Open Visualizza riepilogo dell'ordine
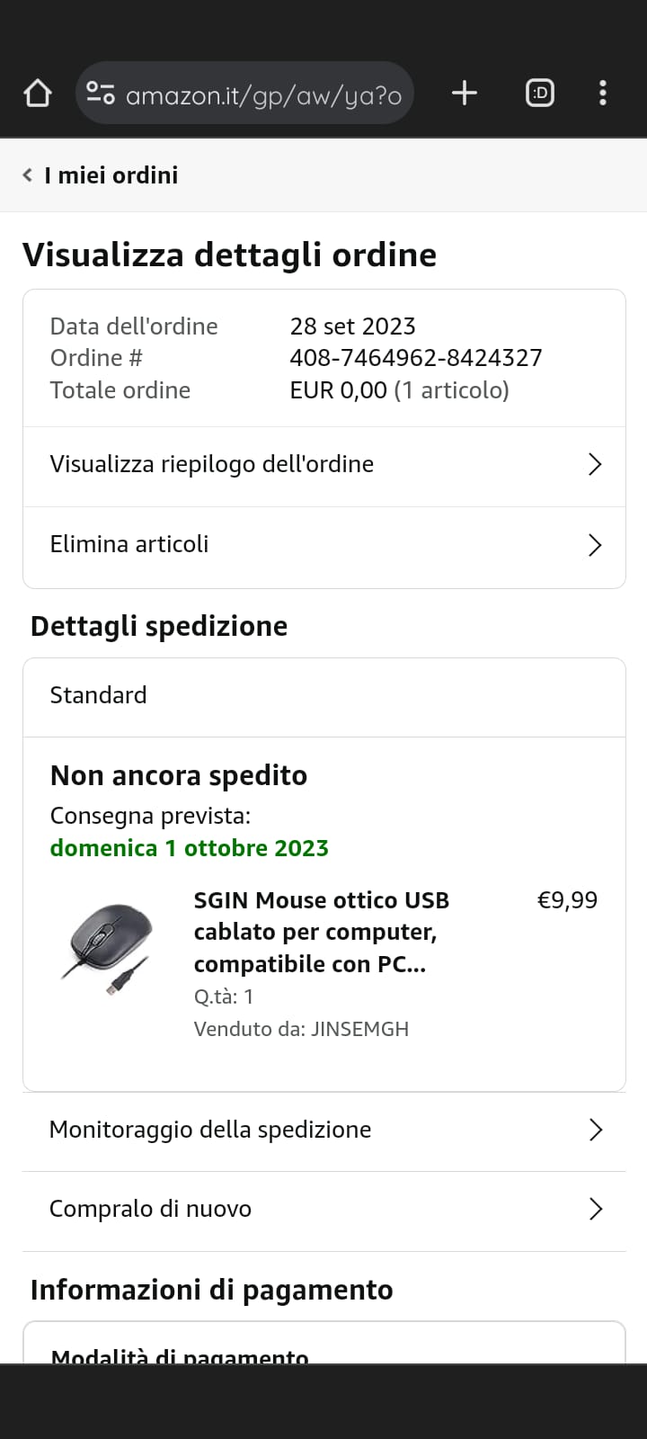This screenshot has width=647, height=1439. [212, 464]
